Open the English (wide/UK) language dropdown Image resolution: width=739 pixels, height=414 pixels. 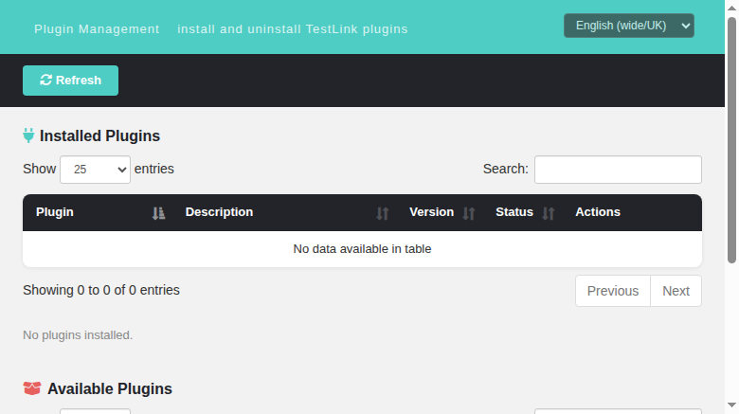[x=629, y=26]
